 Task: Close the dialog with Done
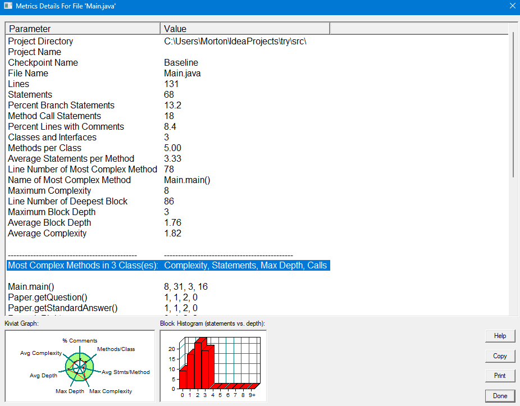point(500,396)
